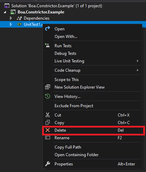Viewport: 146px width, 172px height.
Task: Expand the UnitTest1 file node
Action: point(11,24)
